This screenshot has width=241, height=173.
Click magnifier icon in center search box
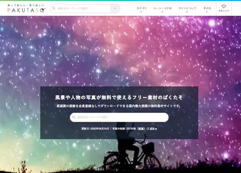74,117
